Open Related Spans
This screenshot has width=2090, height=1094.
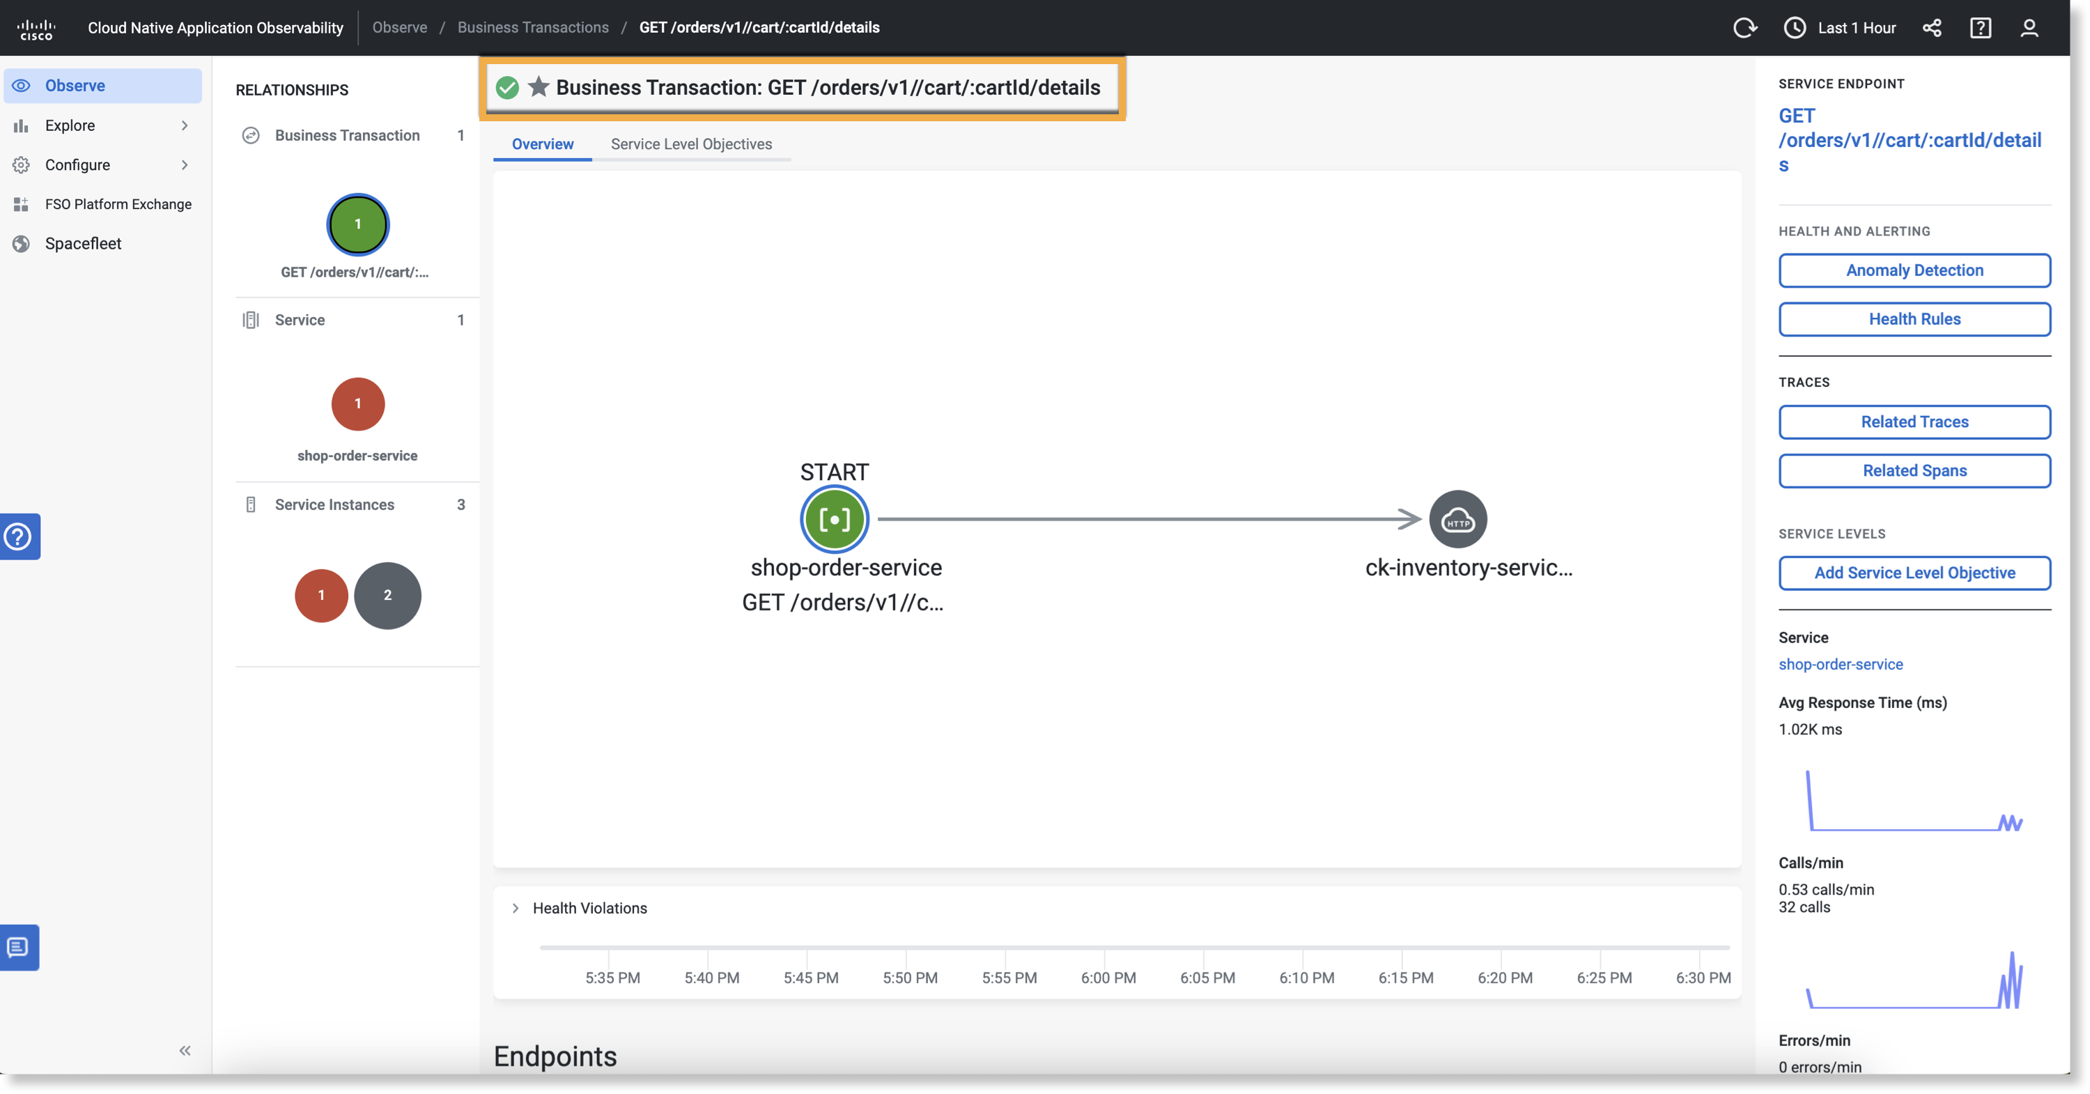(1914, 471)
